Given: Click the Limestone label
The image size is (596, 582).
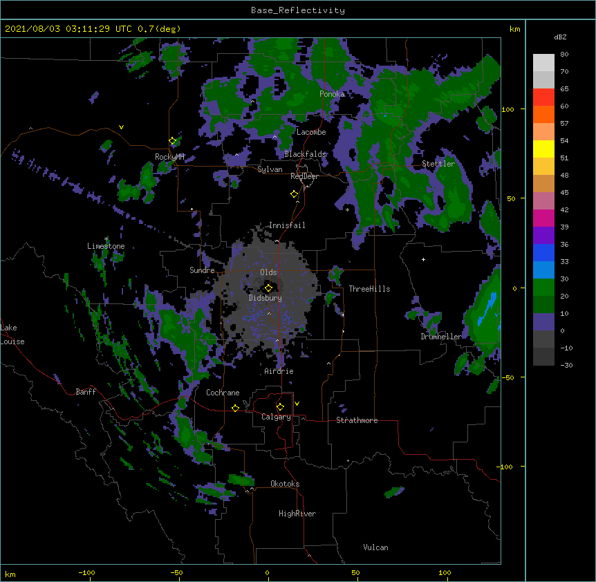Looking at the screenshot, I should coord(106,246).
